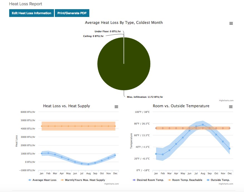Open the pie chart hamburger context menu
The image size is (244, 192).
(231, 24)
